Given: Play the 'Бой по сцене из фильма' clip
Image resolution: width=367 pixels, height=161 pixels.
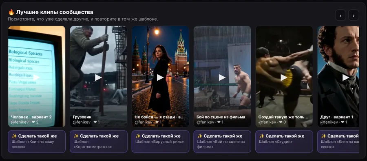Looking at the screenshot, I should (x=222, y=77).
